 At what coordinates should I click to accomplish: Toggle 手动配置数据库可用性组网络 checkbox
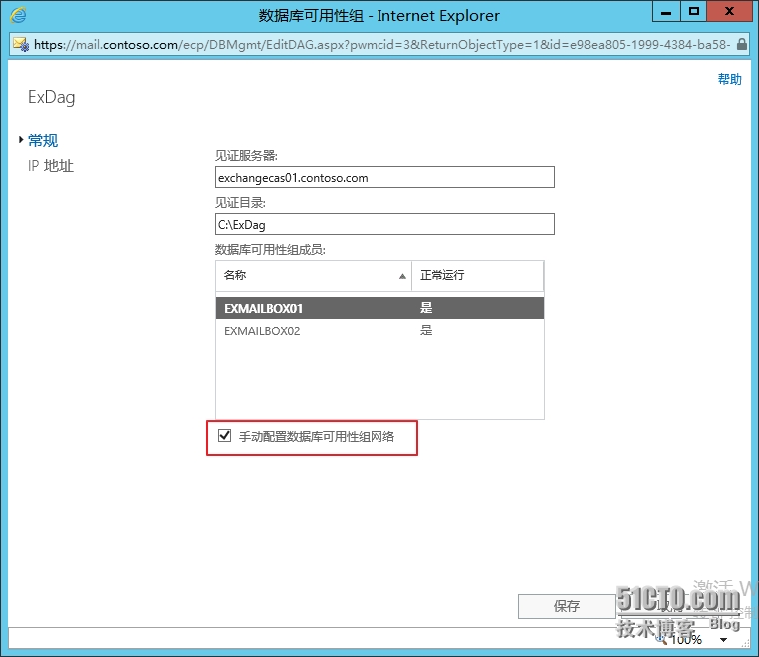[x=225, y=436]
